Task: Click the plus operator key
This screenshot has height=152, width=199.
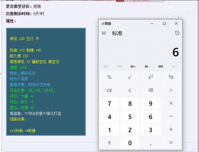Action: click(171, 129)
